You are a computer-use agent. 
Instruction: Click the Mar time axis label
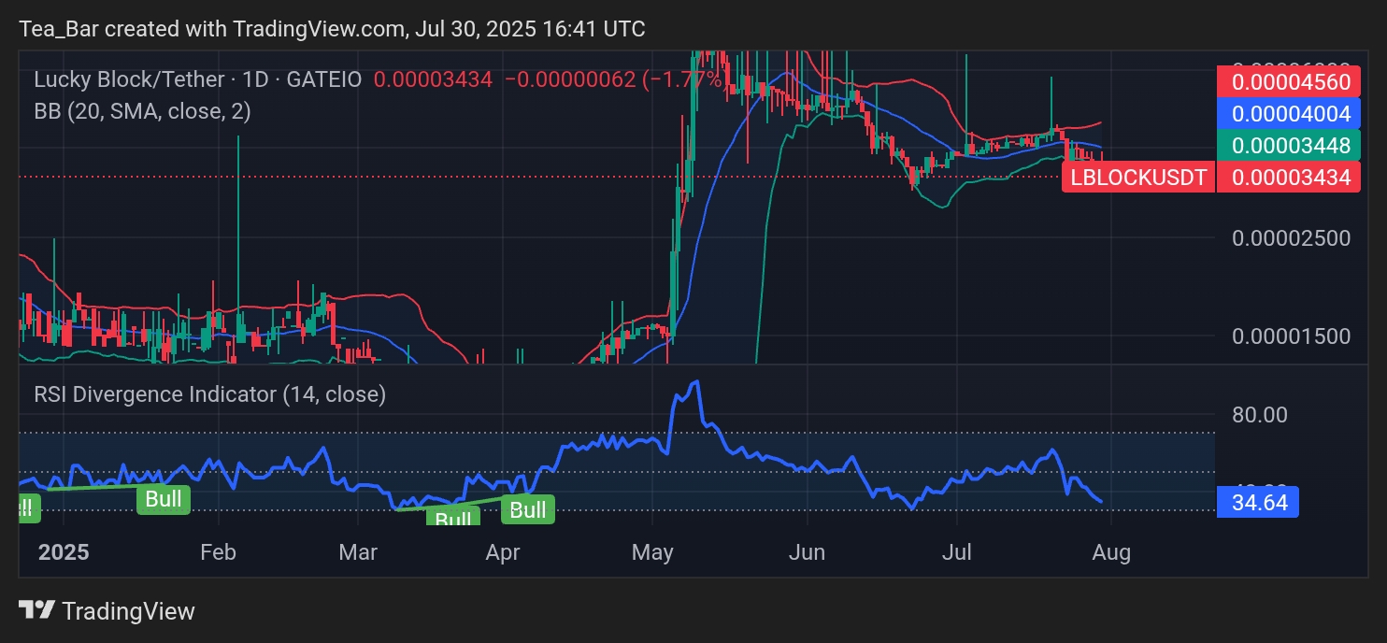359,552
